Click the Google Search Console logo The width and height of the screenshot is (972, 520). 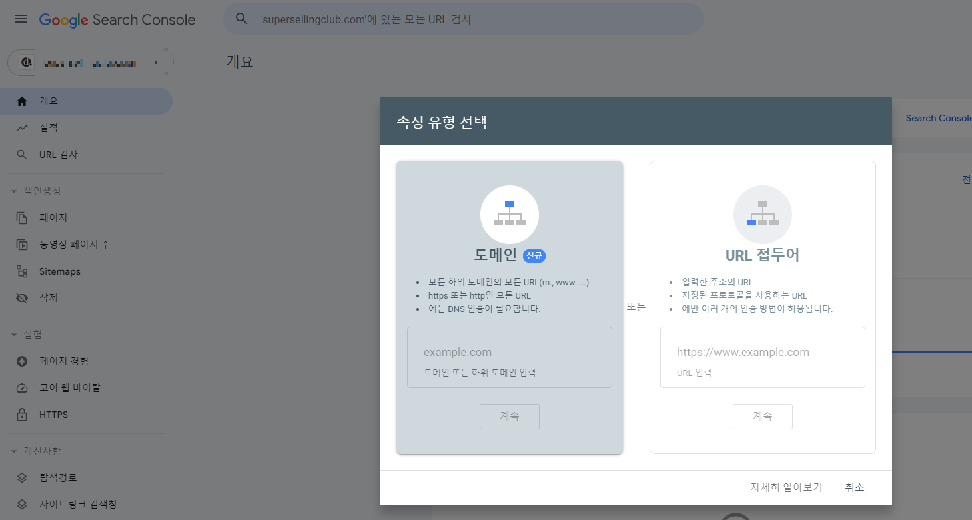(117, 20)
